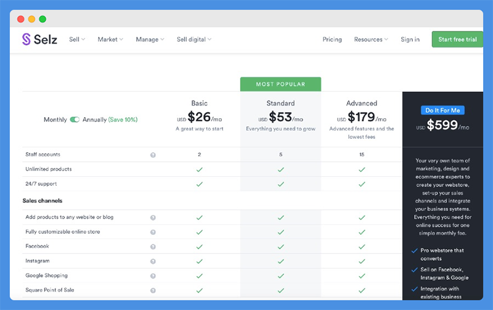The image size is (493, 310).
Task: Click Staff accounts row label
Action: 43,154
